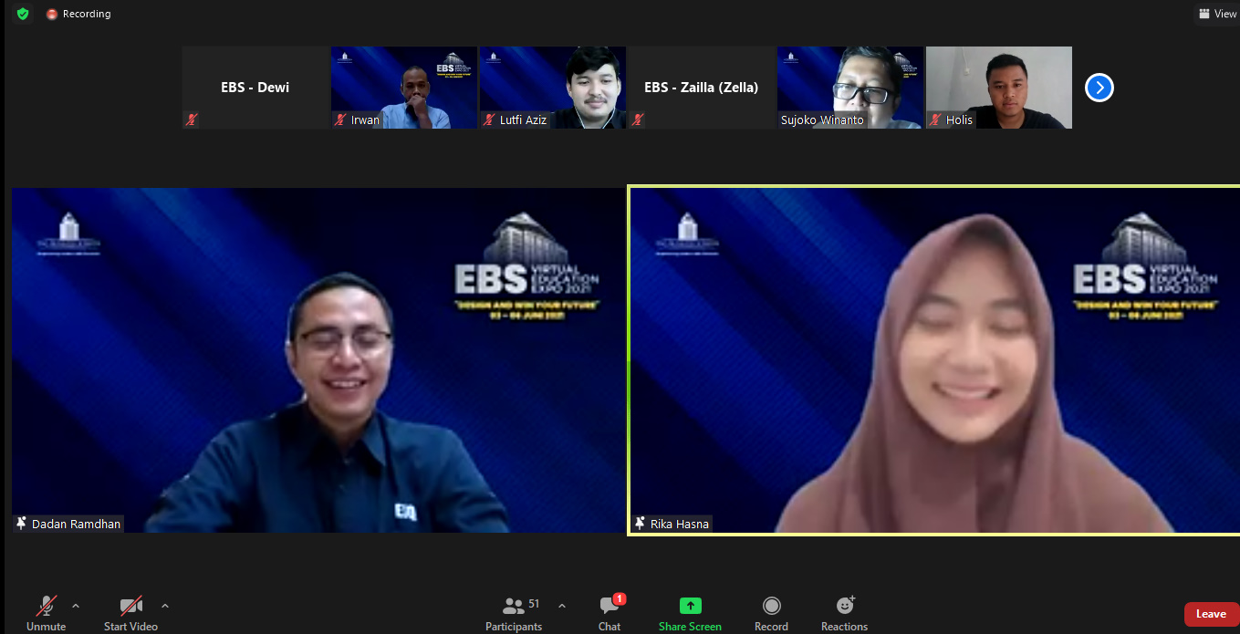
Task: Open the View layout menu
Action: tap(1217, 14)
